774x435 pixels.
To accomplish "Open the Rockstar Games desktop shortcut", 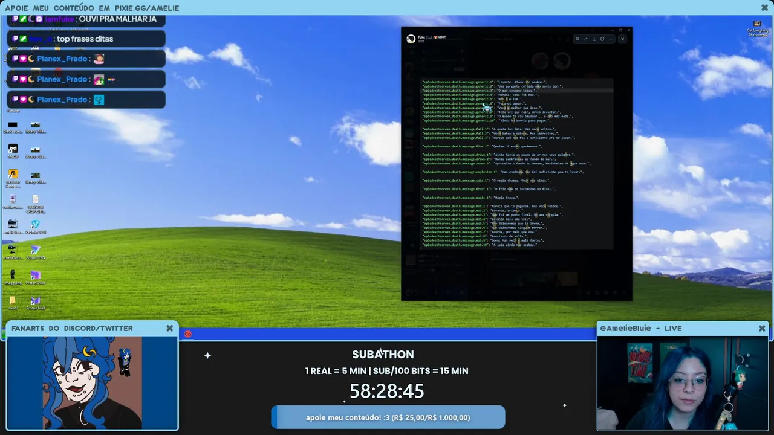I will click(x=13, y=178).
